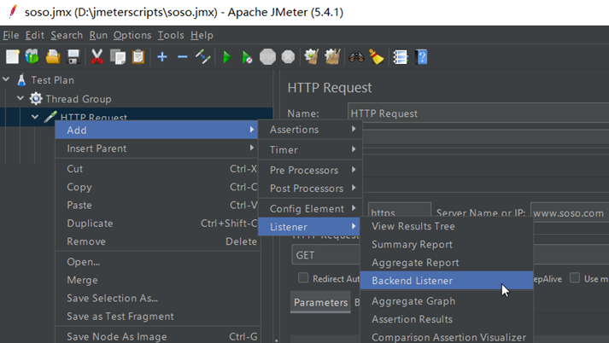This screenshot has width=609, height=343.
Task: Choose Aggregate Graph listener
Action: pyautogui.click(x=447, y=301)
